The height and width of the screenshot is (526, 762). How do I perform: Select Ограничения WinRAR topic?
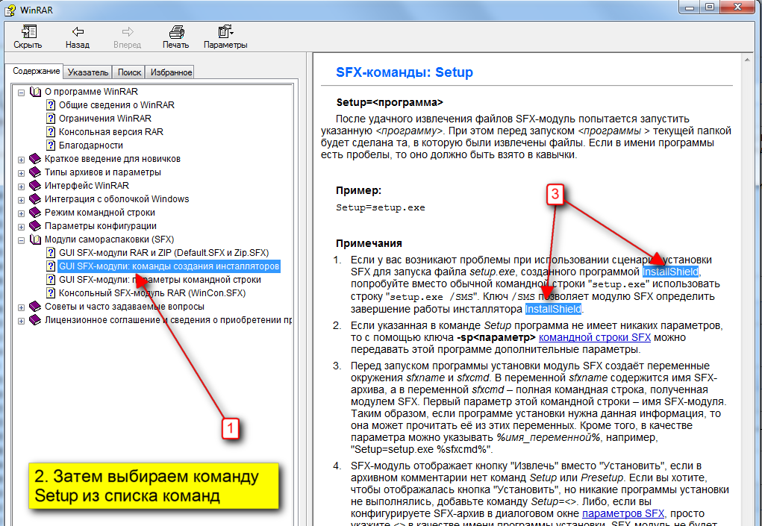click(105, 118)
